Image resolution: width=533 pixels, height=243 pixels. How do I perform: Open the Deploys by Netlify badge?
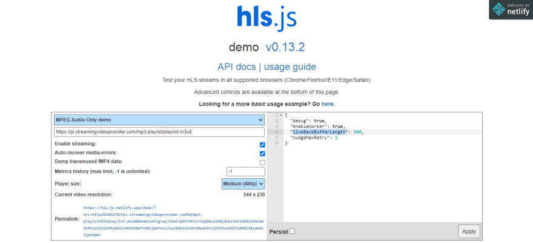pyautogui.click(x=511, y=10)
